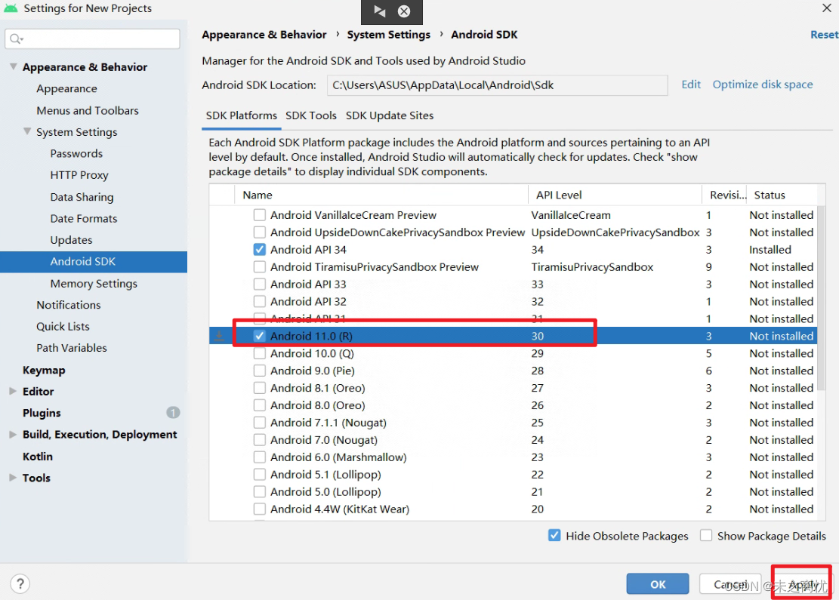This screenshot has height=600, width=839.
Task: Open Menus and Toolbars settings
Action: (x=88, y=111)
